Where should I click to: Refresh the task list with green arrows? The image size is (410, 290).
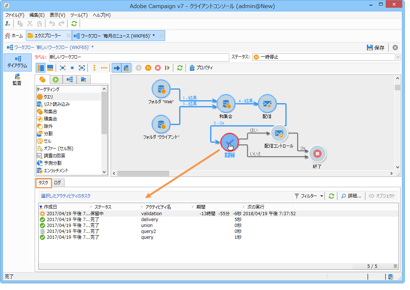(x=331, y=196)
